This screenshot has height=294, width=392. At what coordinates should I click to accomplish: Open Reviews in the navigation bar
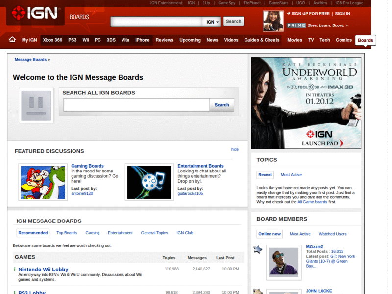pos(164,40)
